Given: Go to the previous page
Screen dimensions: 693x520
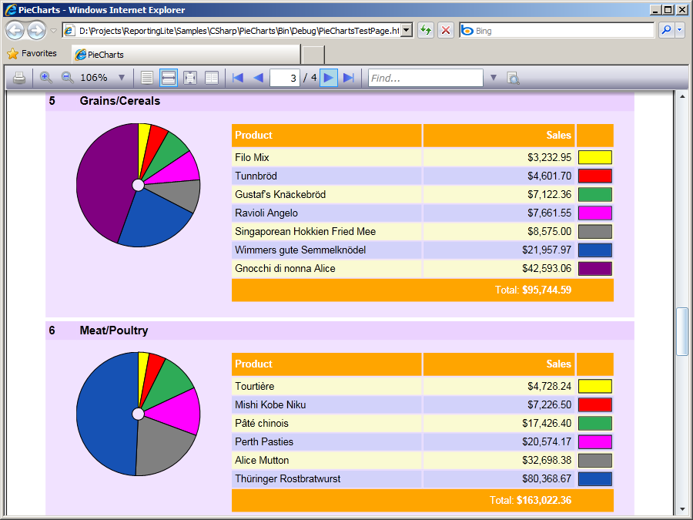Looking at the screenshot, I should tap(258, 78).
